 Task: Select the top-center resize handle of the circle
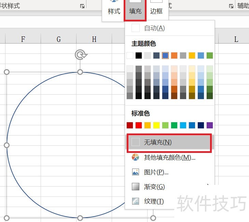[80, 72]
